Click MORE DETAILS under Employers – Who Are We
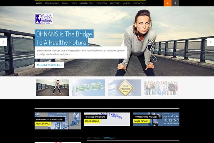 (x=43, y=124)
